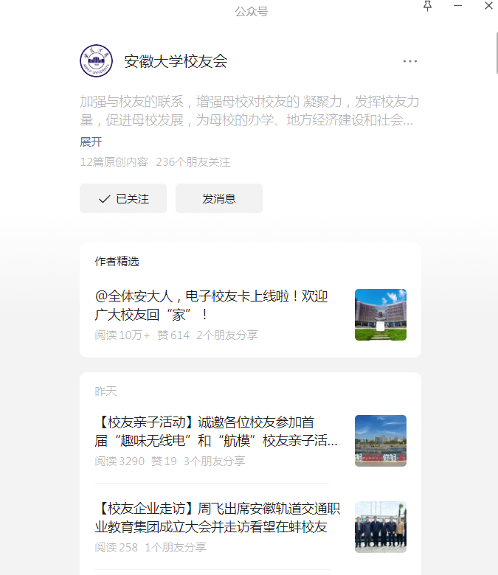Viewport: 498px width, 575px height.
Task: Click the 发消息 button
Action: pos(219,198)
